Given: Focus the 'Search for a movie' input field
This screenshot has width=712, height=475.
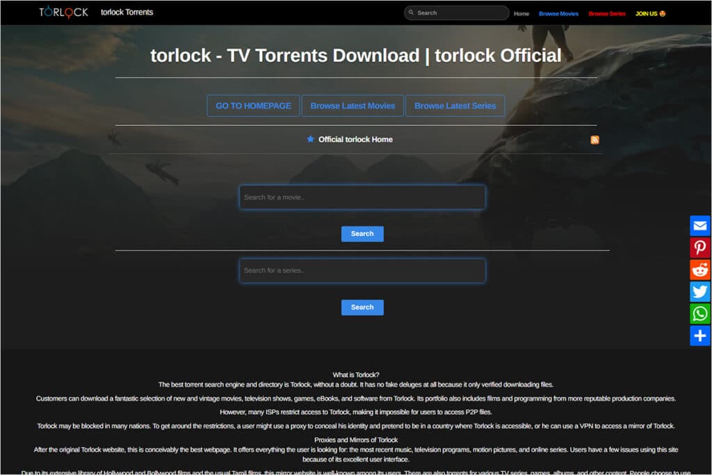Looking at the screenshot, I should pyautogui.click(x=362, y=198).
